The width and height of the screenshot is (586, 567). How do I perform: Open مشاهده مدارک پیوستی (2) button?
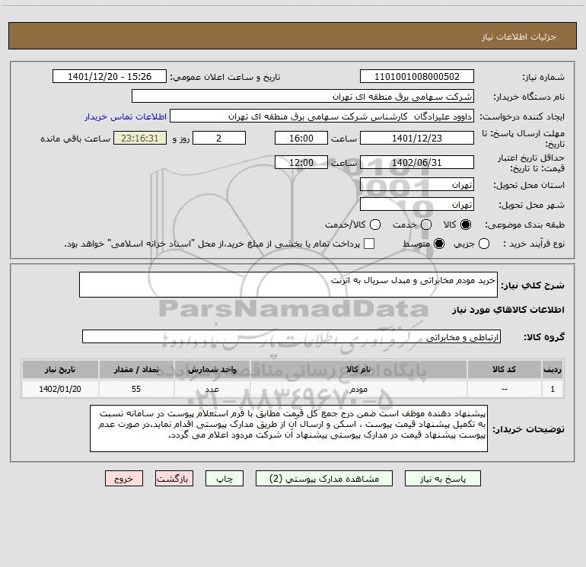point(324,479)
